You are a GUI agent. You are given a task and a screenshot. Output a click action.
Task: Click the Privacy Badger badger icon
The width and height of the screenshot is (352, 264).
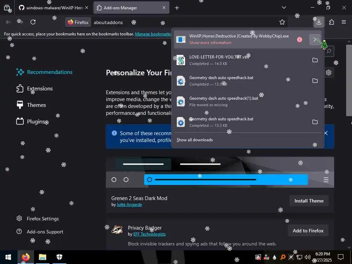[117, 230]
